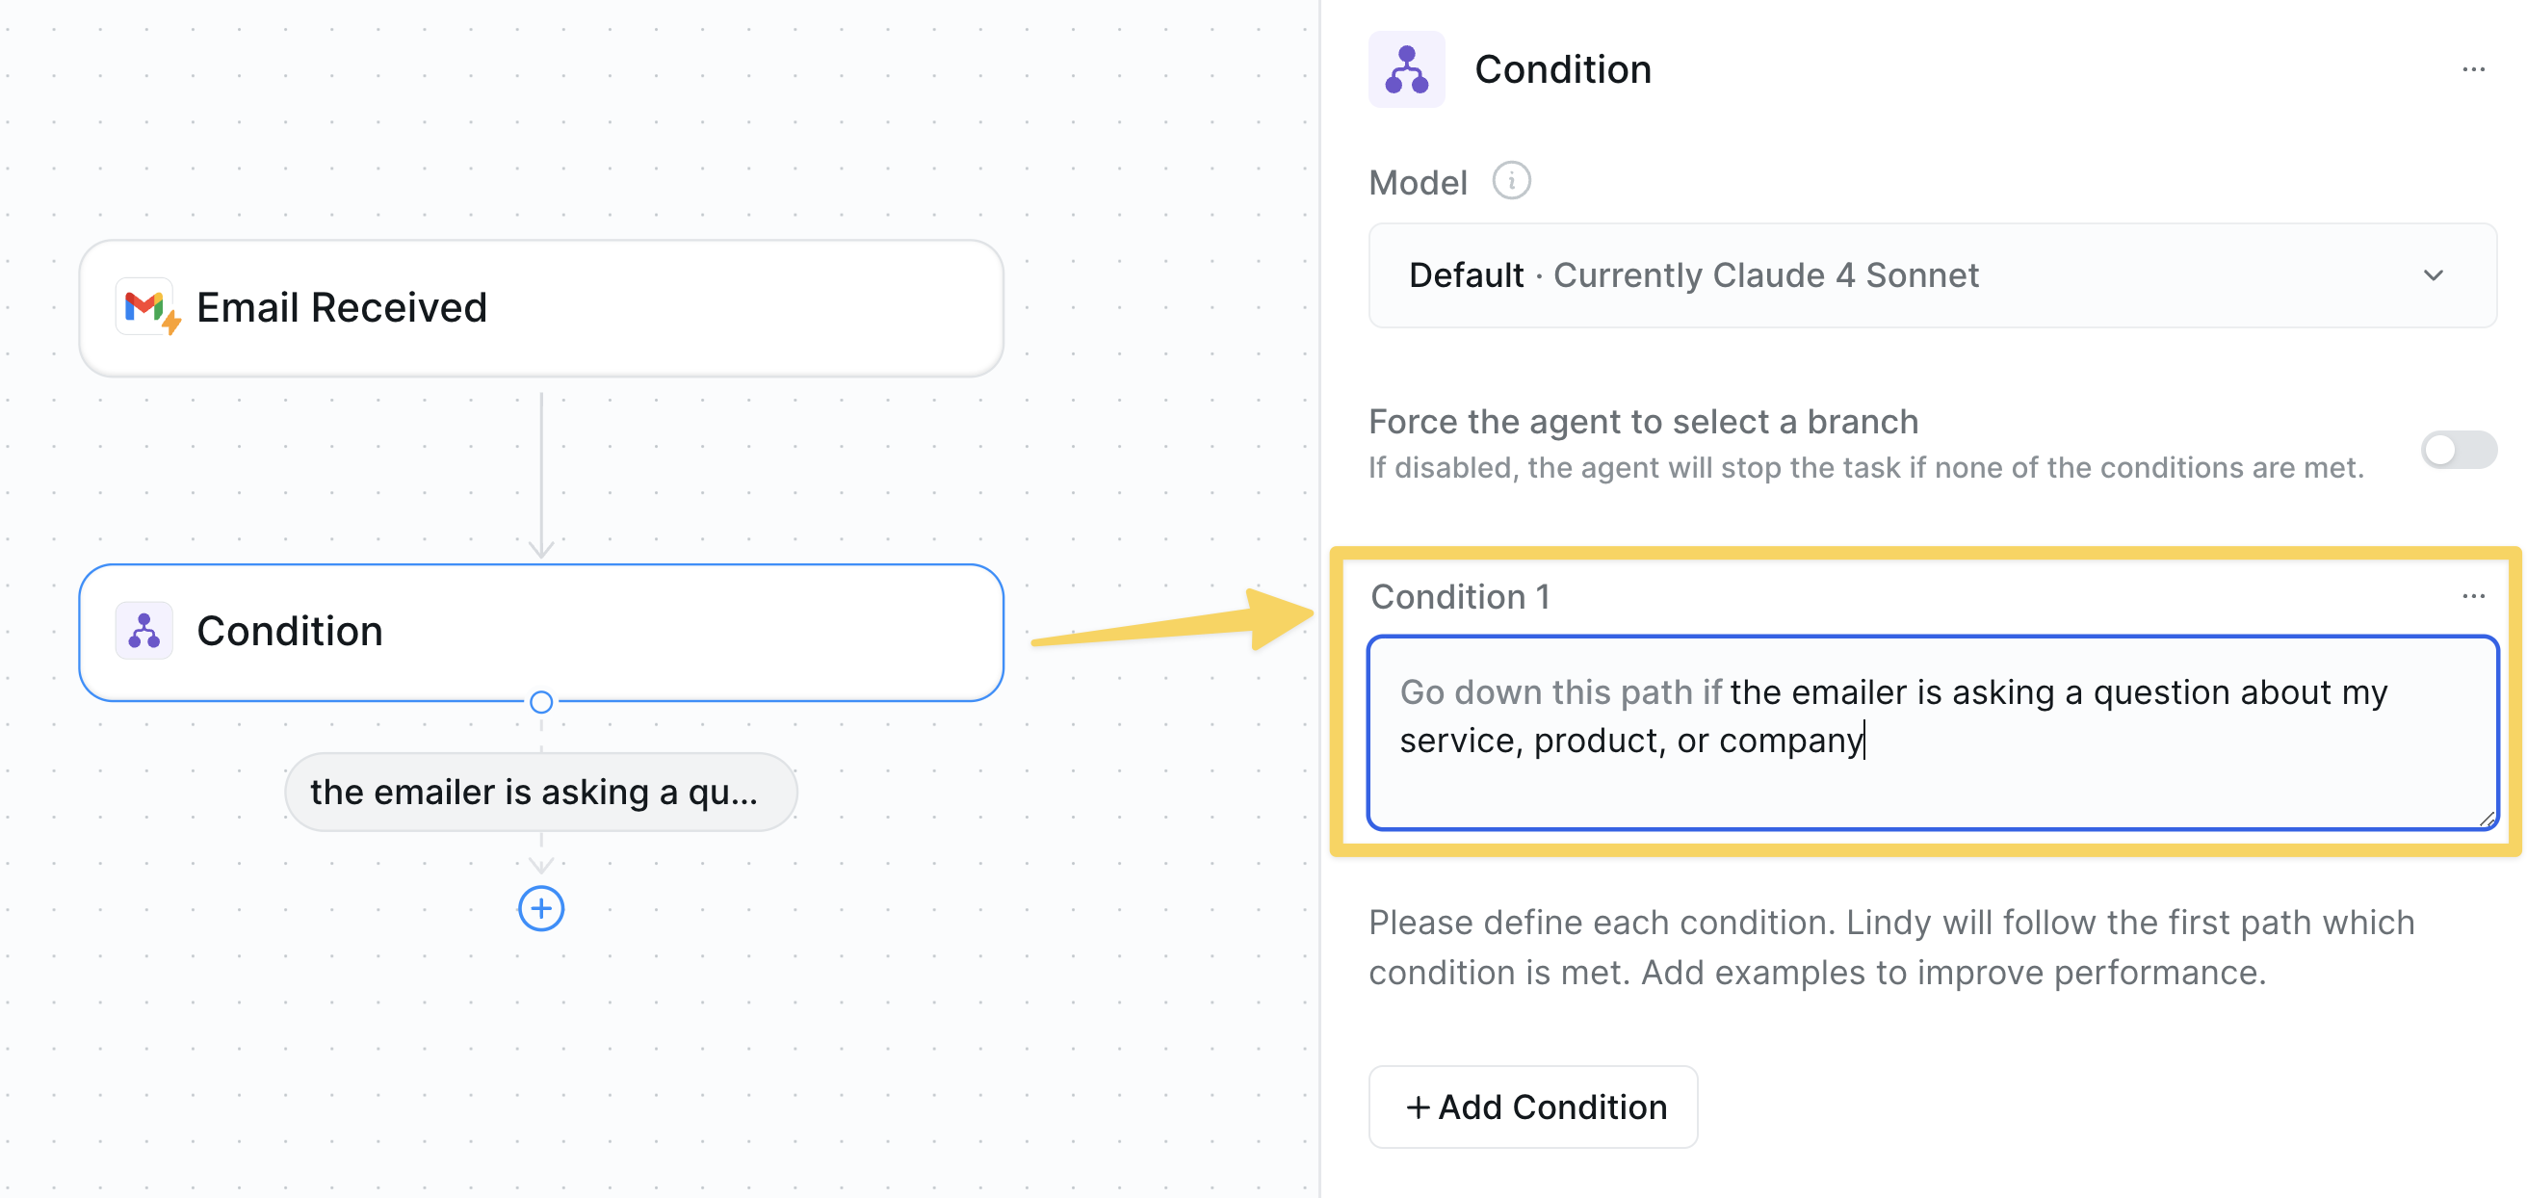Click the purple Condition icon in the panel header
The width and height of the screenshot is (2527, 1198).
tap(1407, 69)
